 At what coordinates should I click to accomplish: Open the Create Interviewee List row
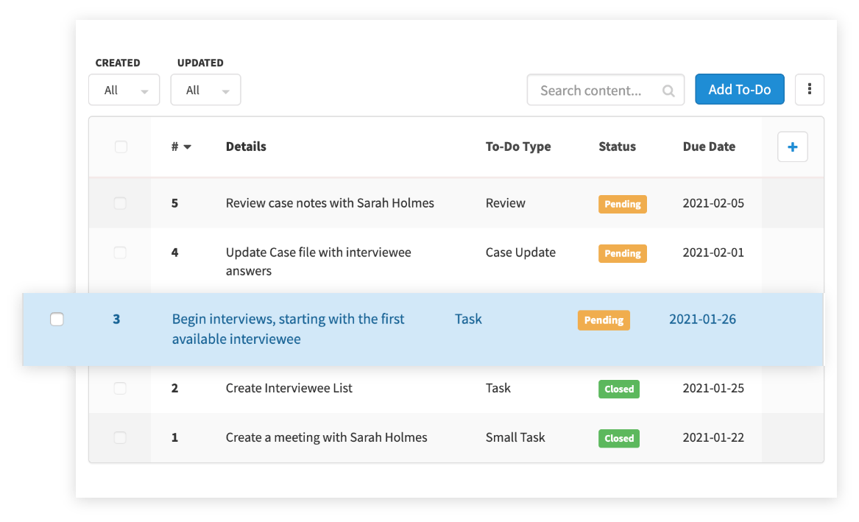[289, 388]
